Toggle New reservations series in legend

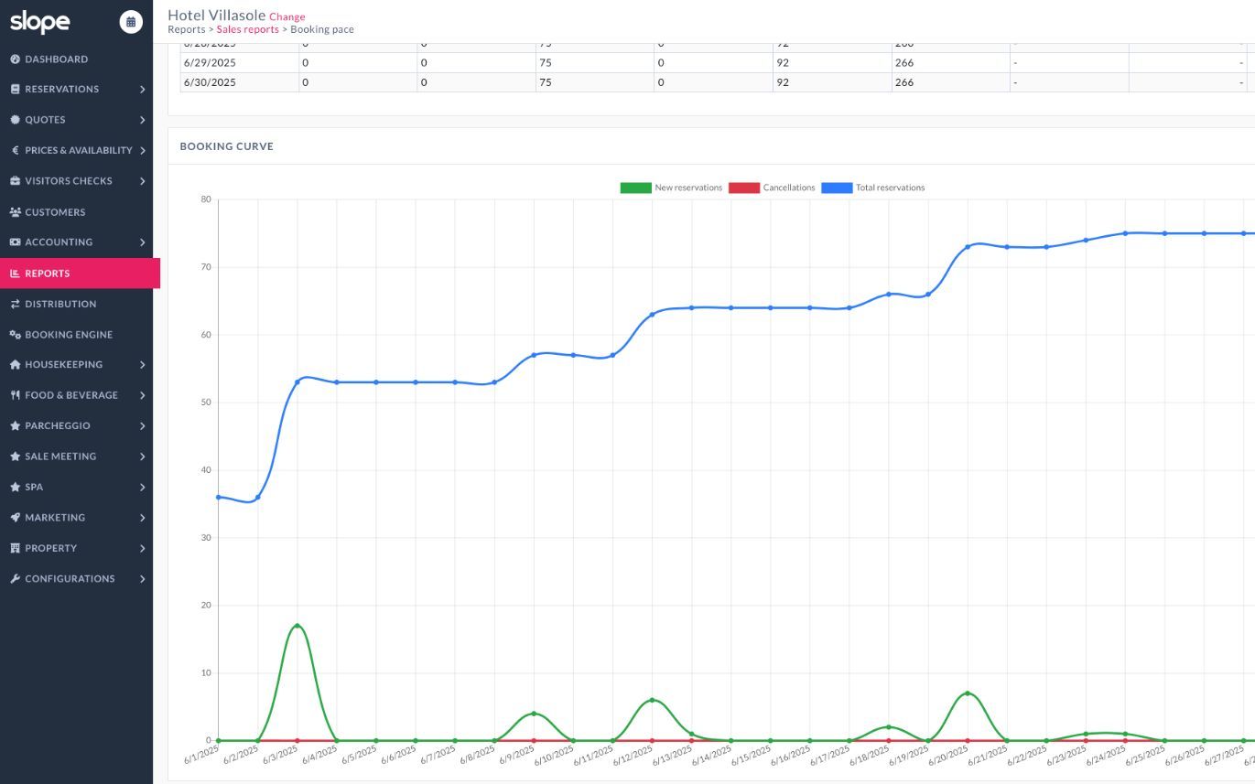687,188
